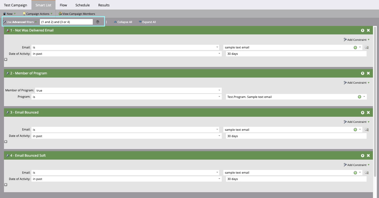Click the Member of Program filter icon
379x198 pixels.
coord(8,73)
